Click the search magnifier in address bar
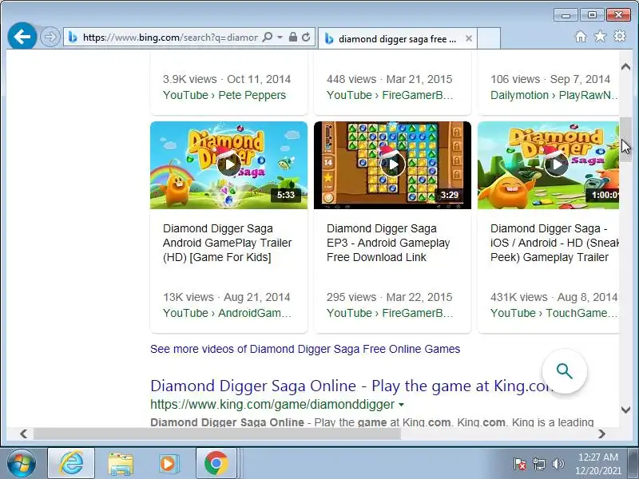639x479 pixels. [268, 38]
